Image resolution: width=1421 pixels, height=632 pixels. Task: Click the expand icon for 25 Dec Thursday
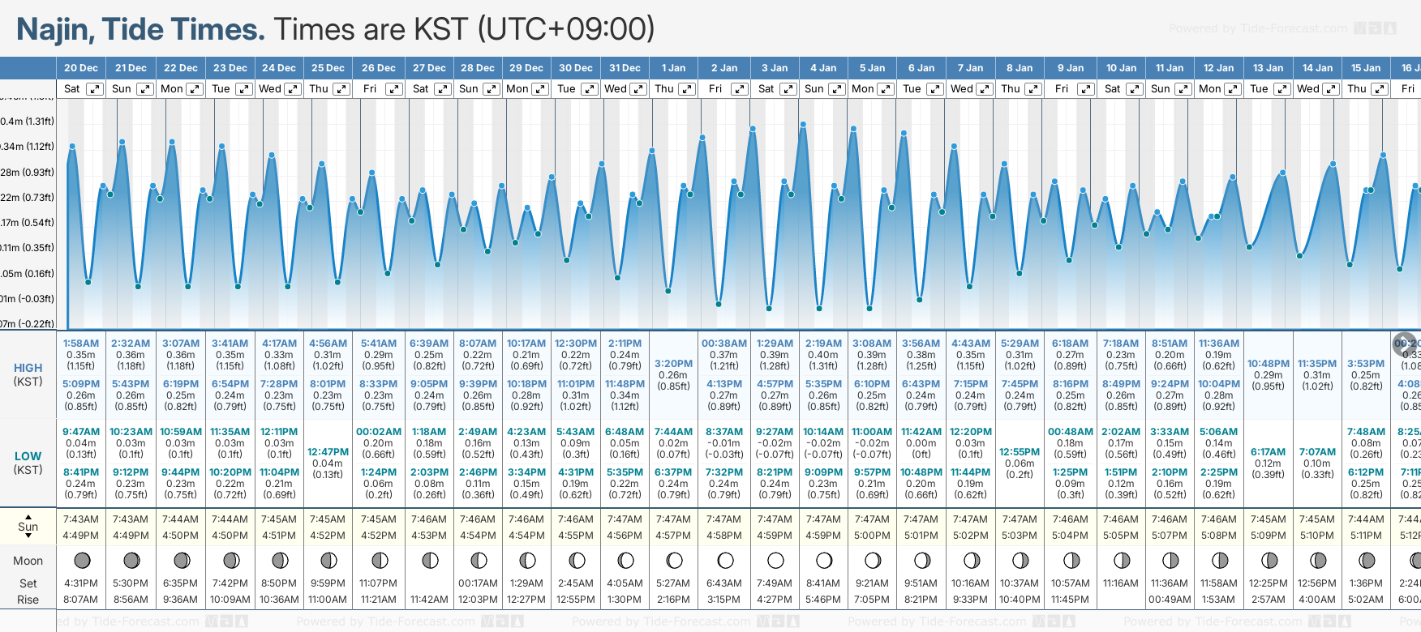pyautogui.click(x=341, y=89)
